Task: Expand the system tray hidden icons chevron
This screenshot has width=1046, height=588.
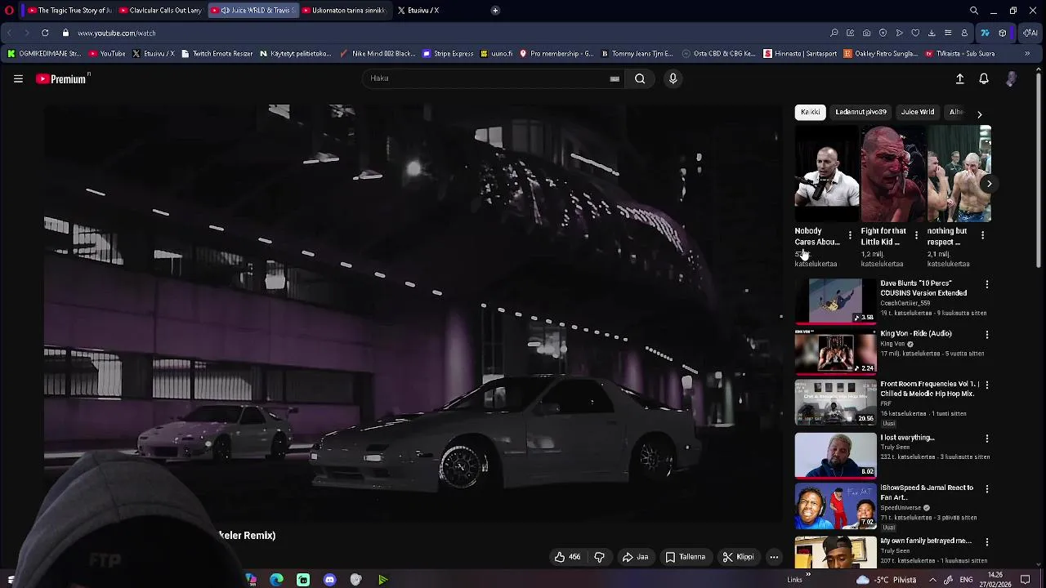Action: [x=932, y=580]
